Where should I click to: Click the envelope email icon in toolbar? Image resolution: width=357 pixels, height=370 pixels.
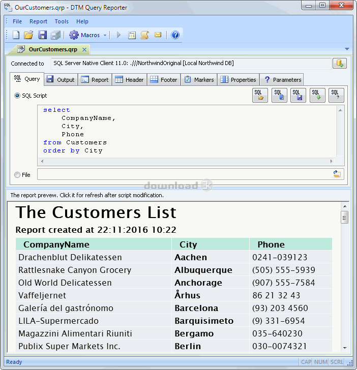tap(158, 35)
